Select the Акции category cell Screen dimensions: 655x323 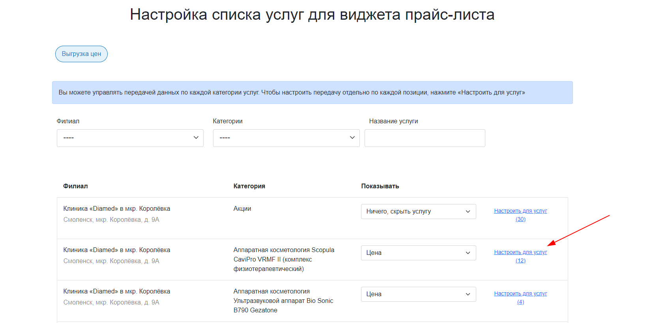click(x=242, y=209)
